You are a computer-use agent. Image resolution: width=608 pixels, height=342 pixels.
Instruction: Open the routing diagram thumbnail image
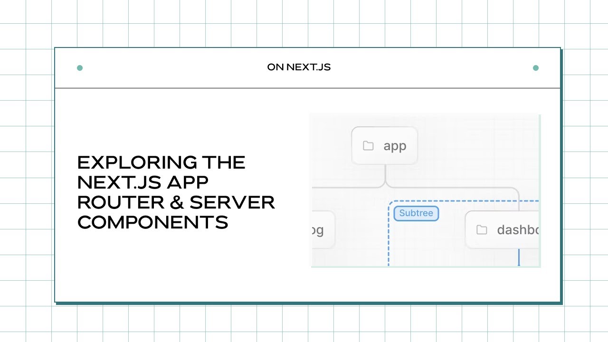(x=426, y=190)
